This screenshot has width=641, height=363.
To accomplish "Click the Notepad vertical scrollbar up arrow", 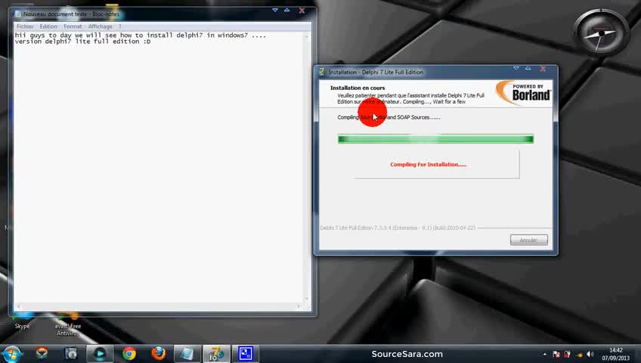I will 307,37.
